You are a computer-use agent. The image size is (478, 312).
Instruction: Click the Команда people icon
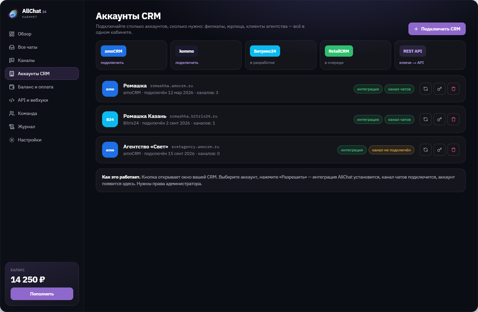pos(12,113)
